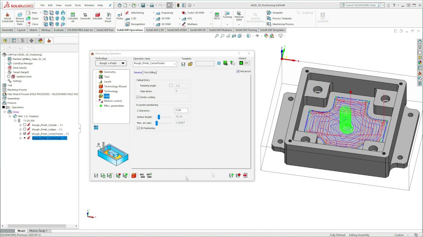Uncheck the iRough_iFinish_CenterPocket operation box
Screen dimensions: 423x237
(24, 134)
